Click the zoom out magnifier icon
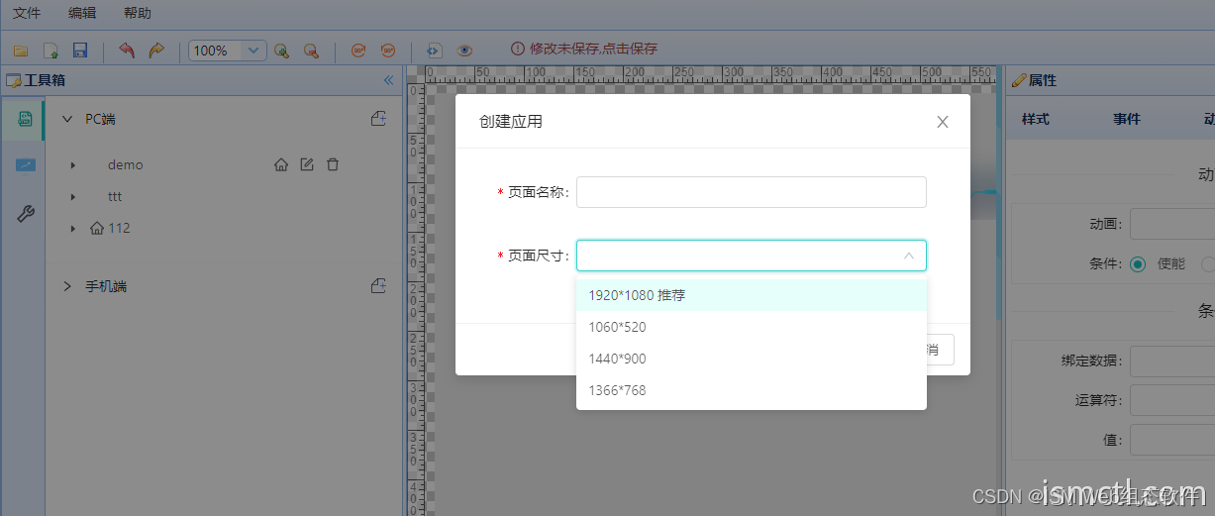1215x516 pixels. [311, 50]
